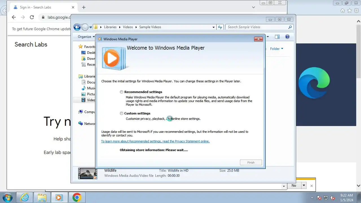361x203 pixels.
Task: Click the Videos library icon in sidebar
Action: click(x=83, y=100)
